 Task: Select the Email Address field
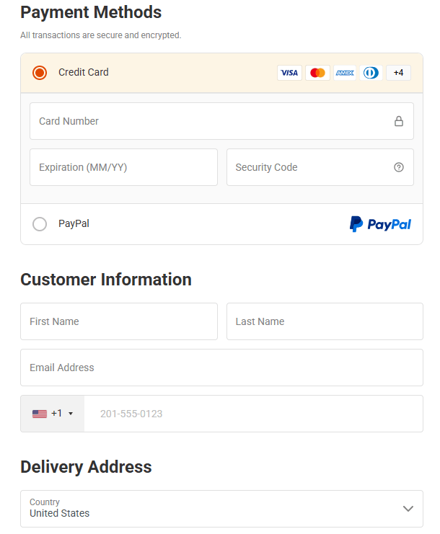coord(221,368)
